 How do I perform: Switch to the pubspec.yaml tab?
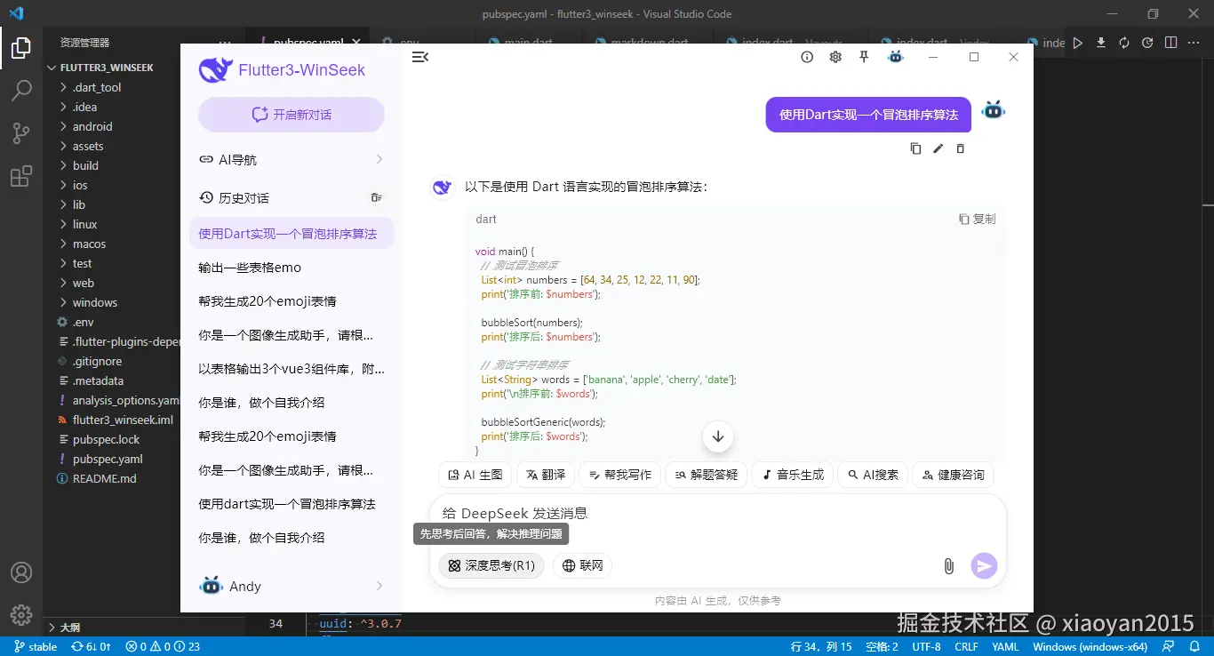[x=308, y=42]
